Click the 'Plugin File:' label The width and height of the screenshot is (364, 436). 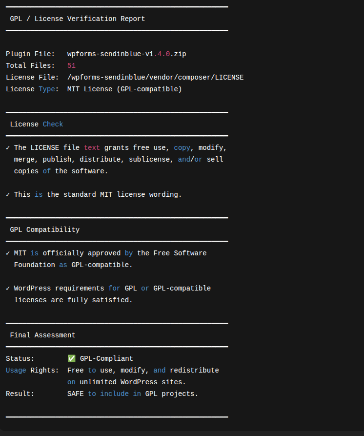30,54
